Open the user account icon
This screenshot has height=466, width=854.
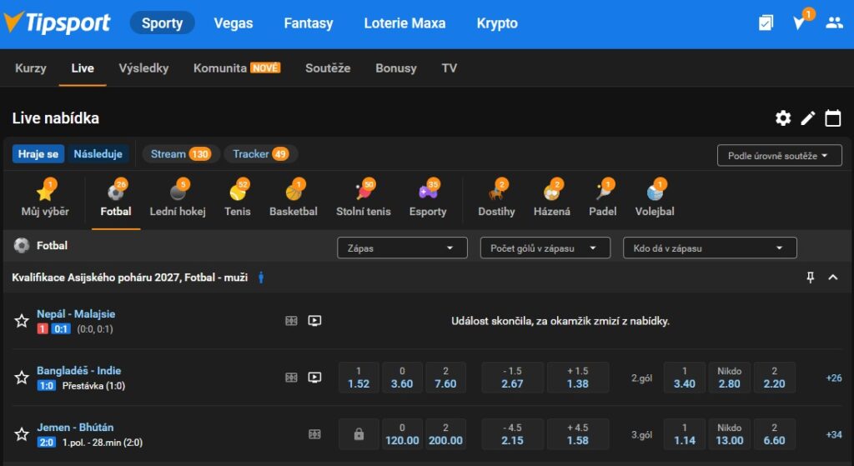[834, 23]
